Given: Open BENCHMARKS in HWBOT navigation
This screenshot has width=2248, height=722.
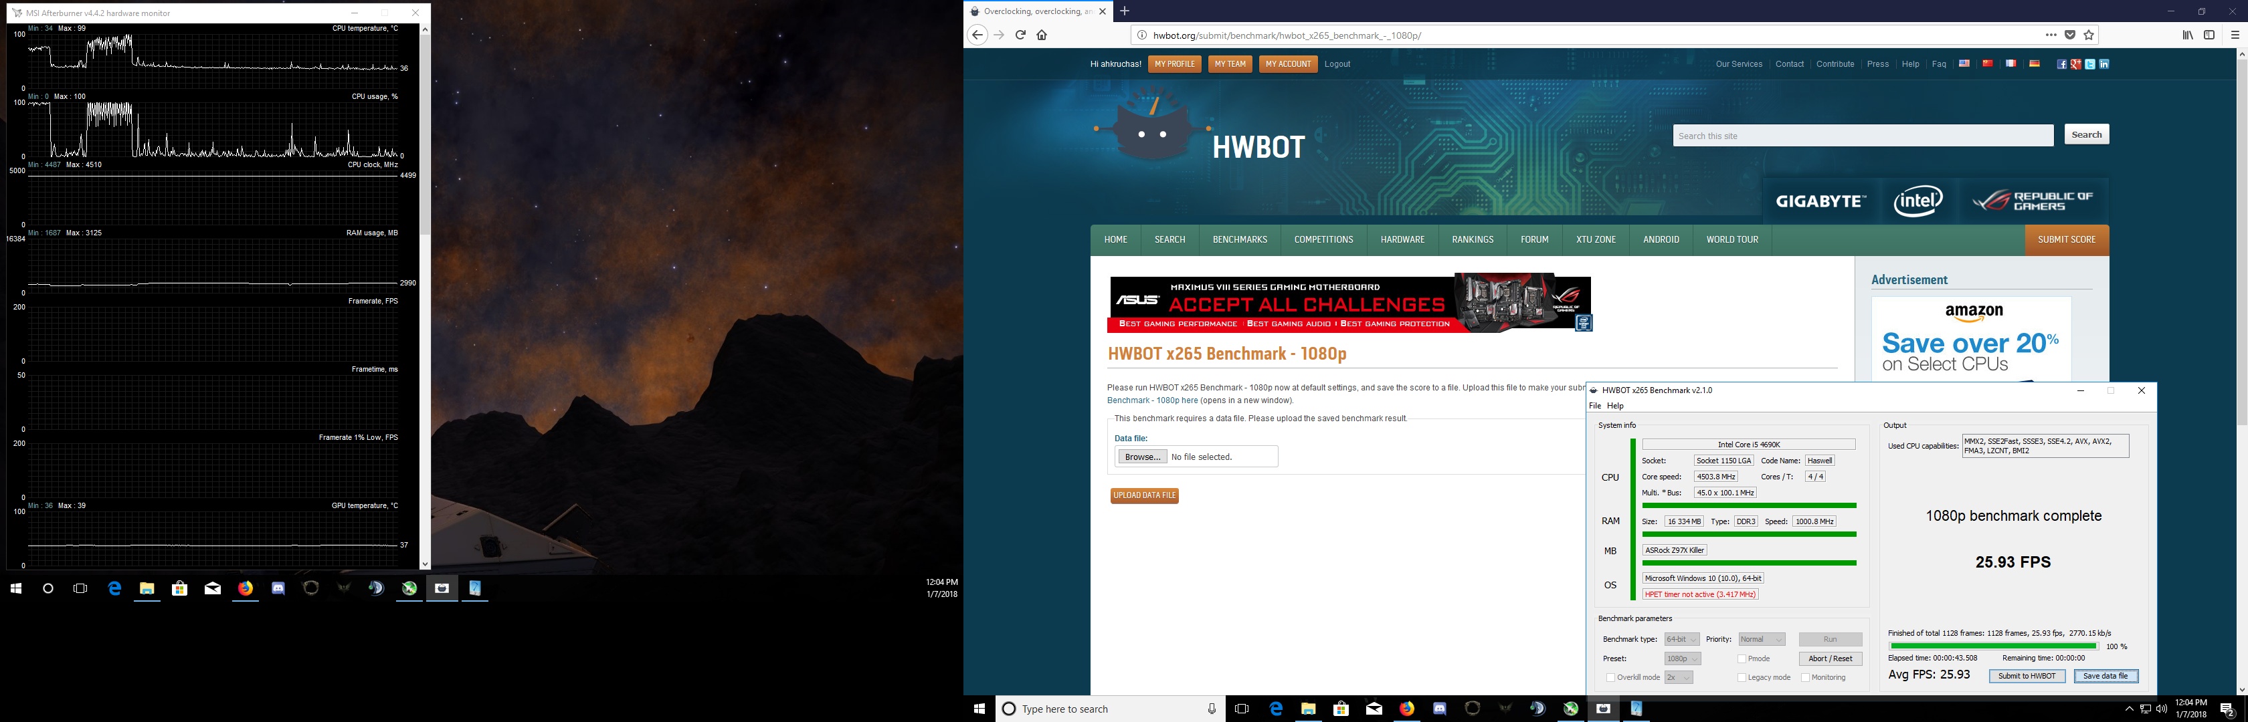Looking at the screenshot, I should [1239, 240].
